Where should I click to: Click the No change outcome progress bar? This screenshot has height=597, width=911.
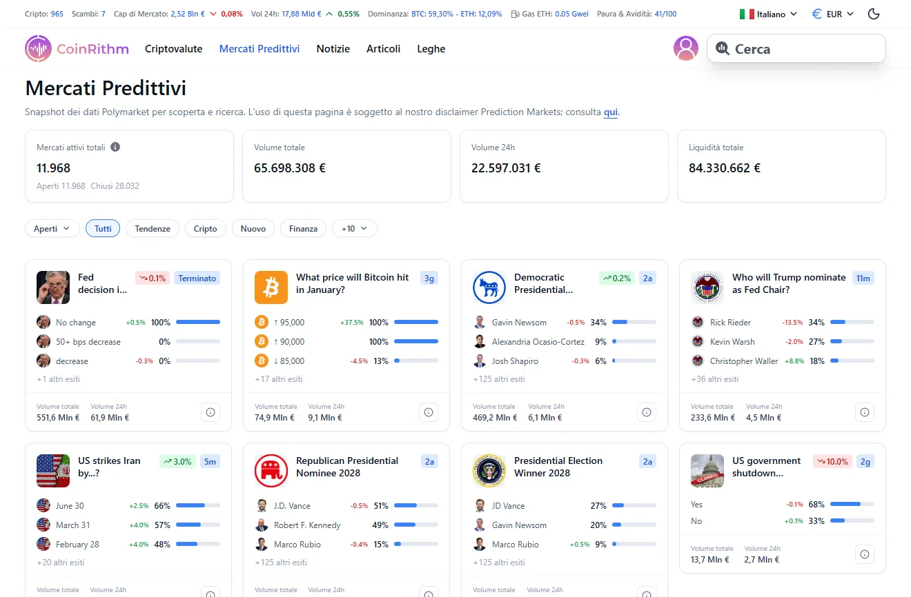(x=198, y=322)
